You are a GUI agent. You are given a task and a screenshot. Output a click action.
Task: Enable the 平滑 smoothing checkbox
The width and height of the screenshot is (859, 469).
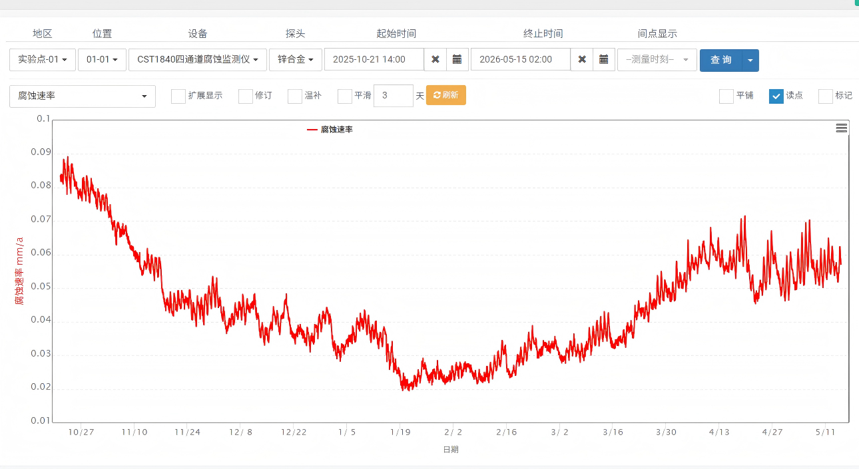[x=345, y=96]
